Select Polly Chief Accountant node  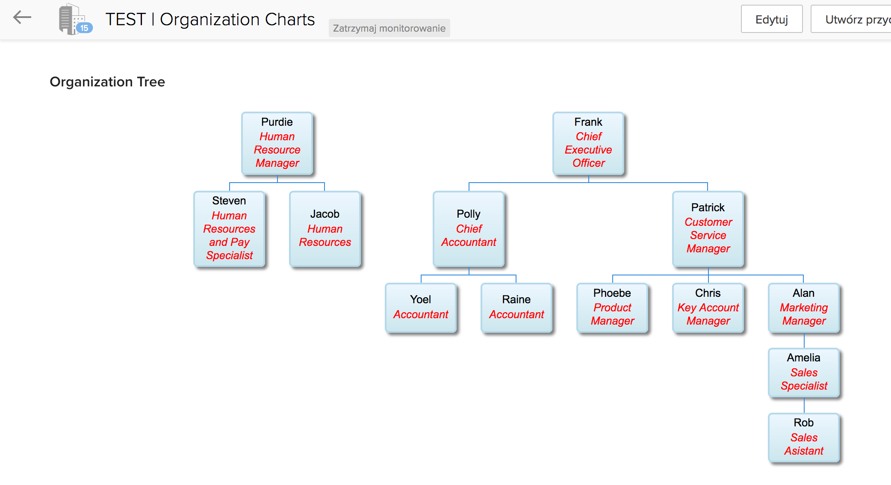[469, 229]
